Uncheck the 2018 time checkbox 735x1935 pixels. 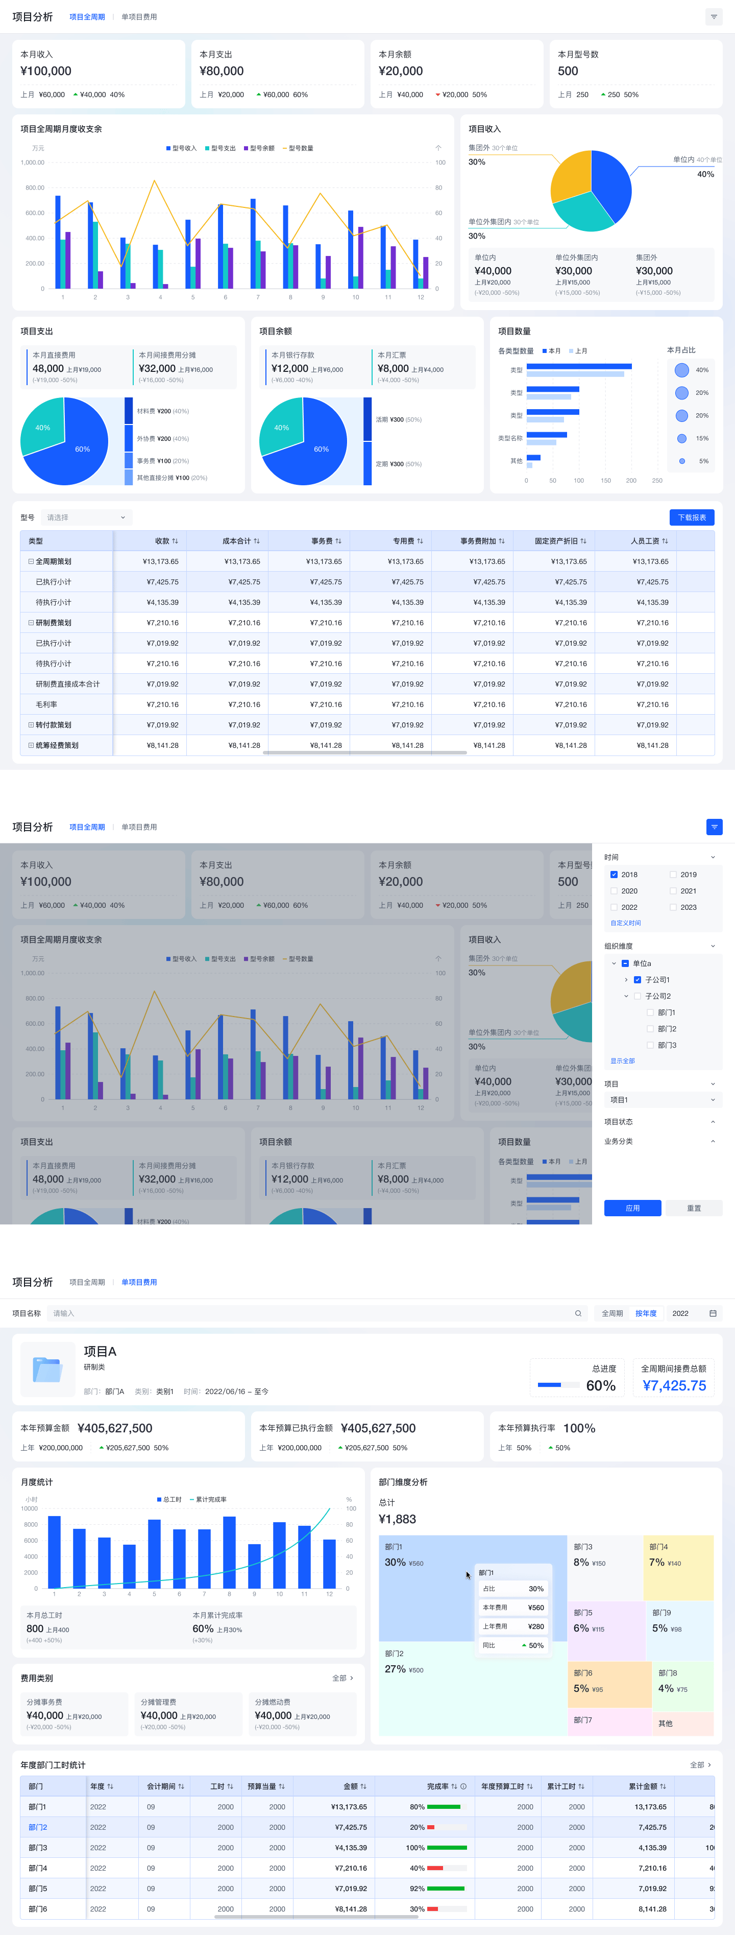pos(614,875)
